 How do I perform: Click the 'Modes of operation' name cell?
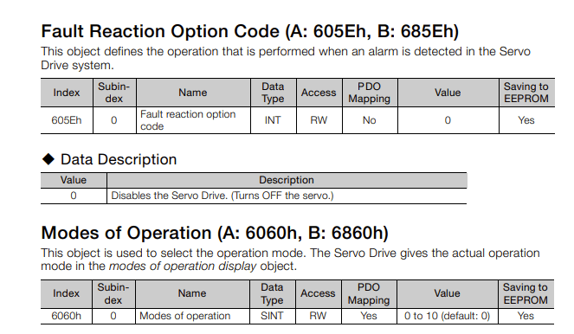(x=192, y=316)
